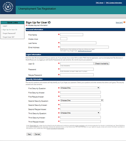Click the Personal Information section header

coord(75,29)
